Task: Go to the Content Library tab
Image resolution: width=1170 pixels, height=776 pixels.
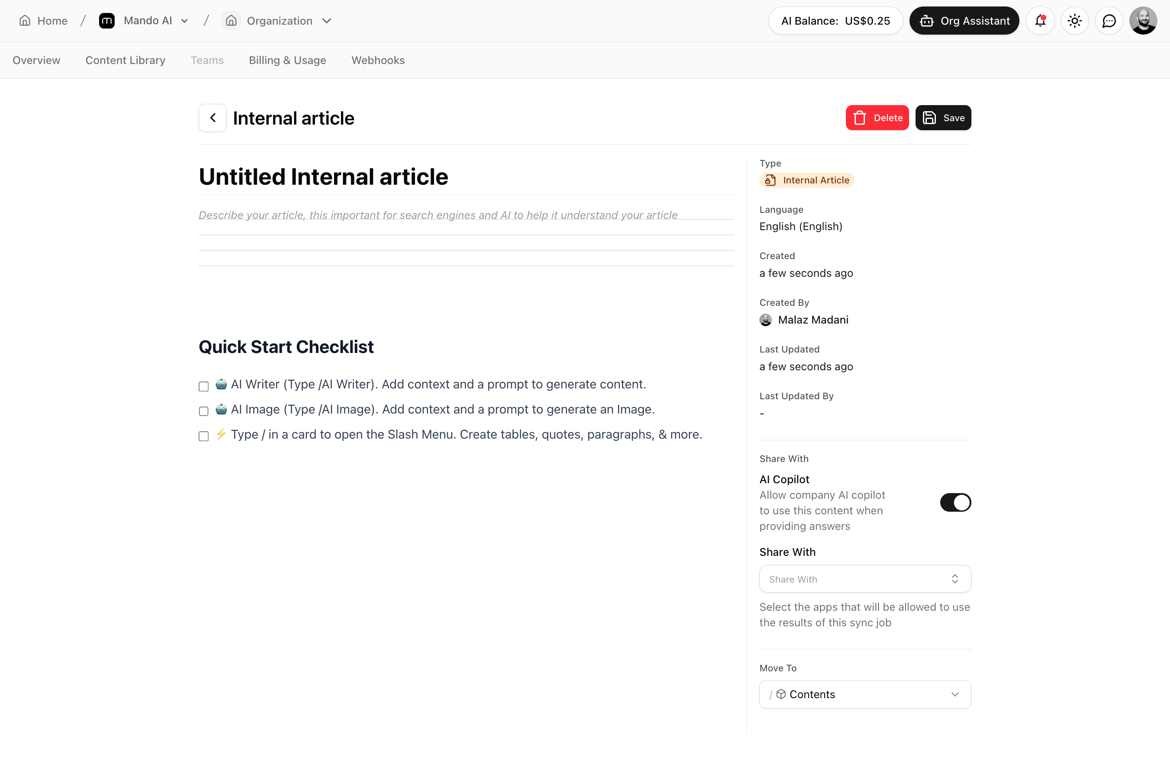Action: tap(125, 61)
